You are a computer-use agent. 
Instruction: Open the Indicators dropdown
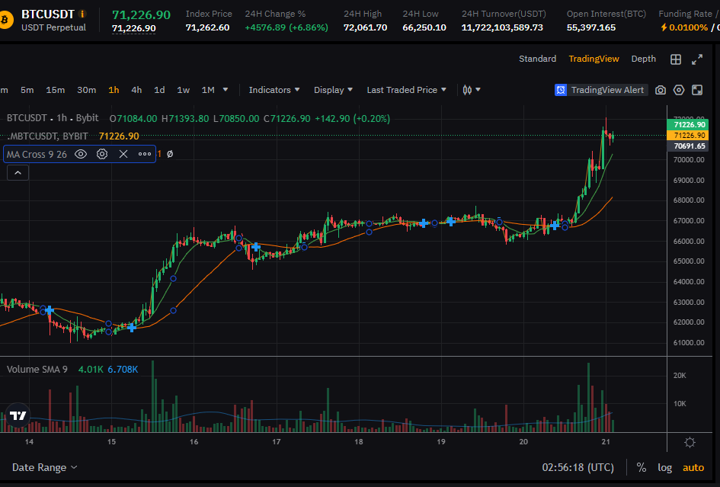(274, 90)
